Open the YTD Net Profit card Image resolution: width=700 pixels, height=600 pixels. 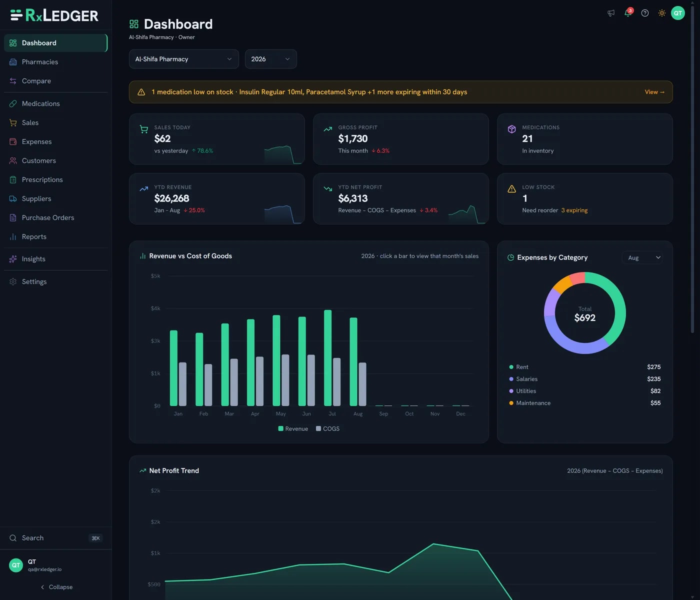[x=401, y=198]
